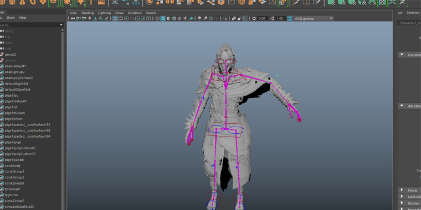
Task: Enable wireframe cube display icon
Action: (x=157, y=18)
